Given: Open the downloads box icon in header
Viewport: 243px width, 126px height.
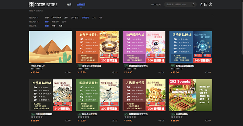Looking at the screenshot, I should point(206,4).
